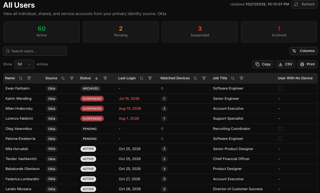Click Oleg Varennikov's PENDING badge
320x193 pixels.
90,129
